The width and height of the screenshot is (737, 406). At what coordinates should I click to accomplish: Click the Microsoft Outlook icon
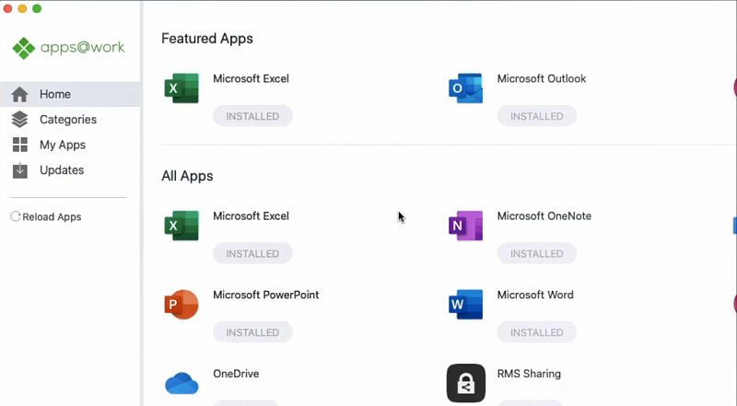tap(466, 88)
